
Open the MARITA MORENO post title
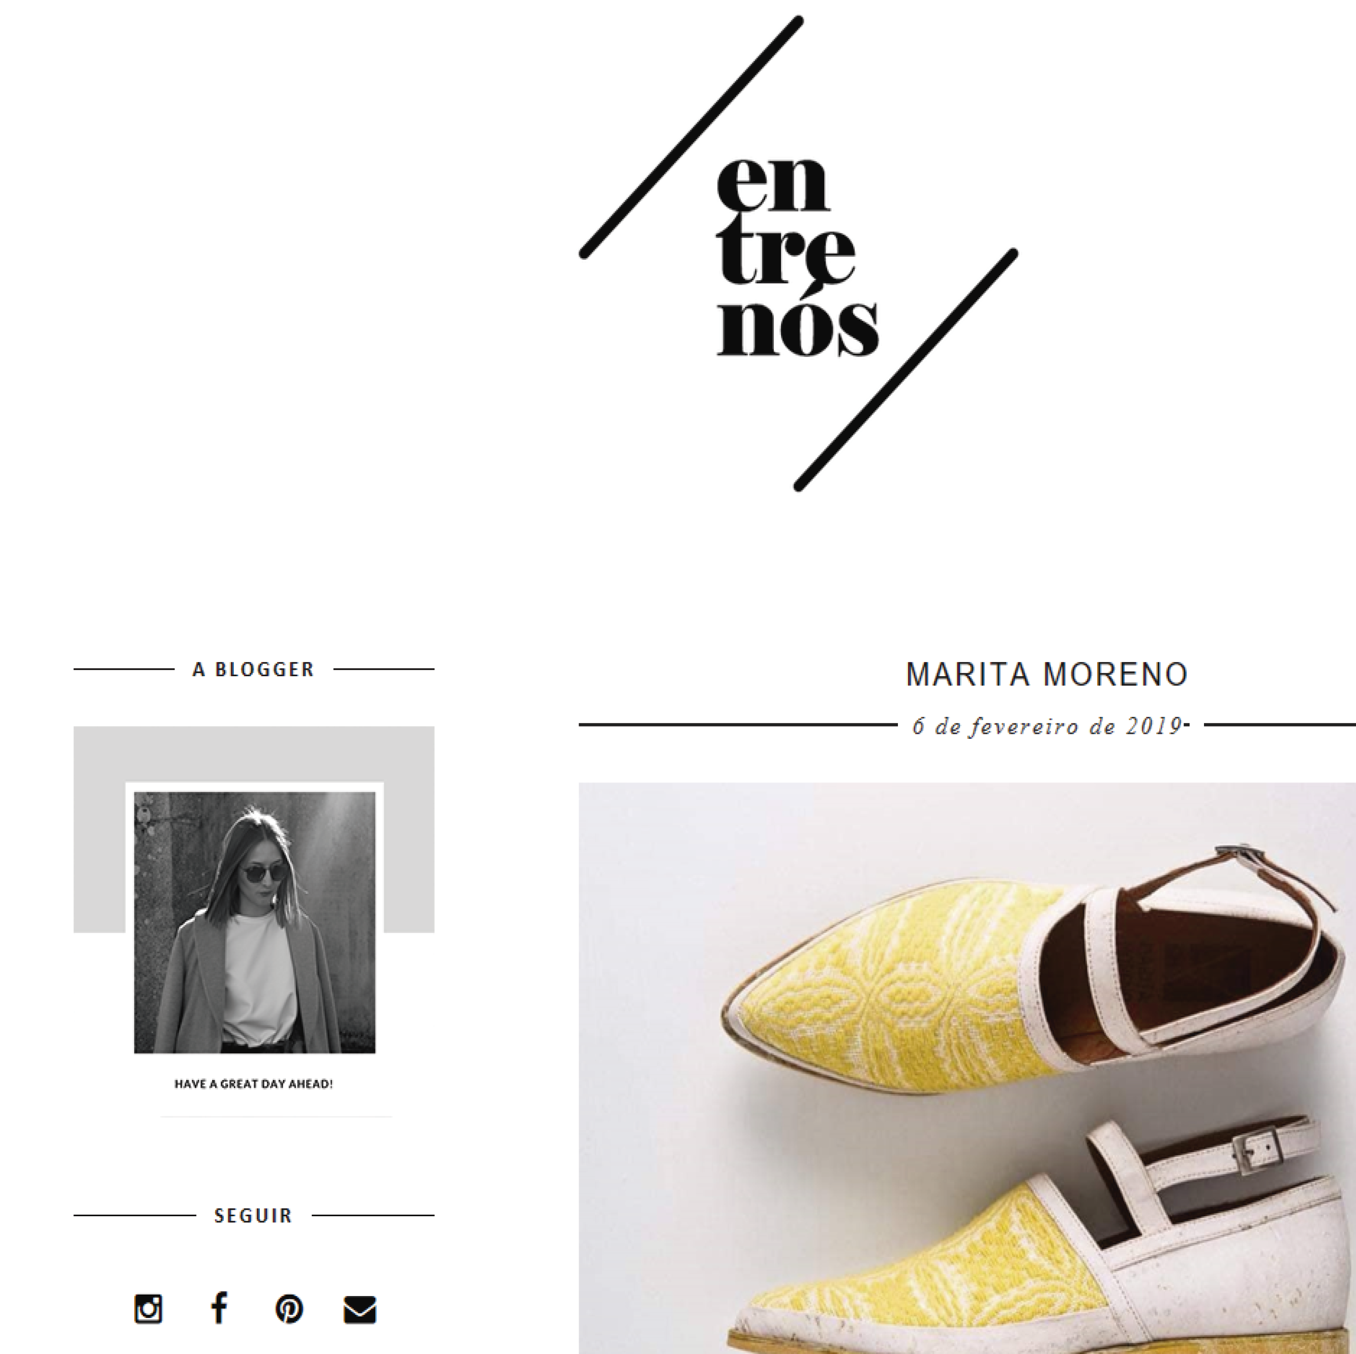(x=1047, y=675)
